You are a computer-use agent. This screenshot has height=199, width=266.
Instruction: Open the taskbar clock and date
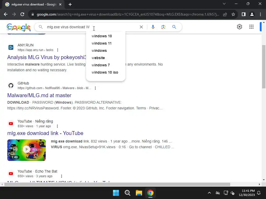coord(247,193)
